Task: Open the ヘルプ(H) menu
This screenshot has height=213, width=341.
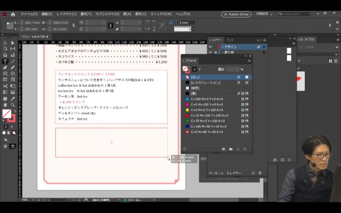Action: (x=183, y=14)
